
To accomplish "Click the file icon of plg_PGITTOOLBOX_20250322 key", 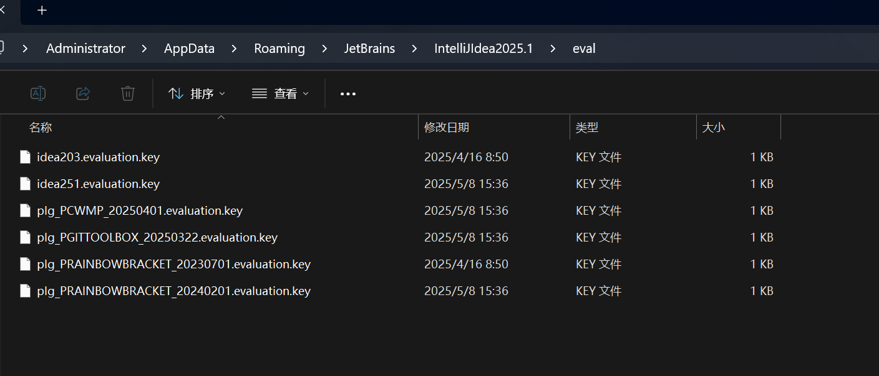I will (25, 237).
